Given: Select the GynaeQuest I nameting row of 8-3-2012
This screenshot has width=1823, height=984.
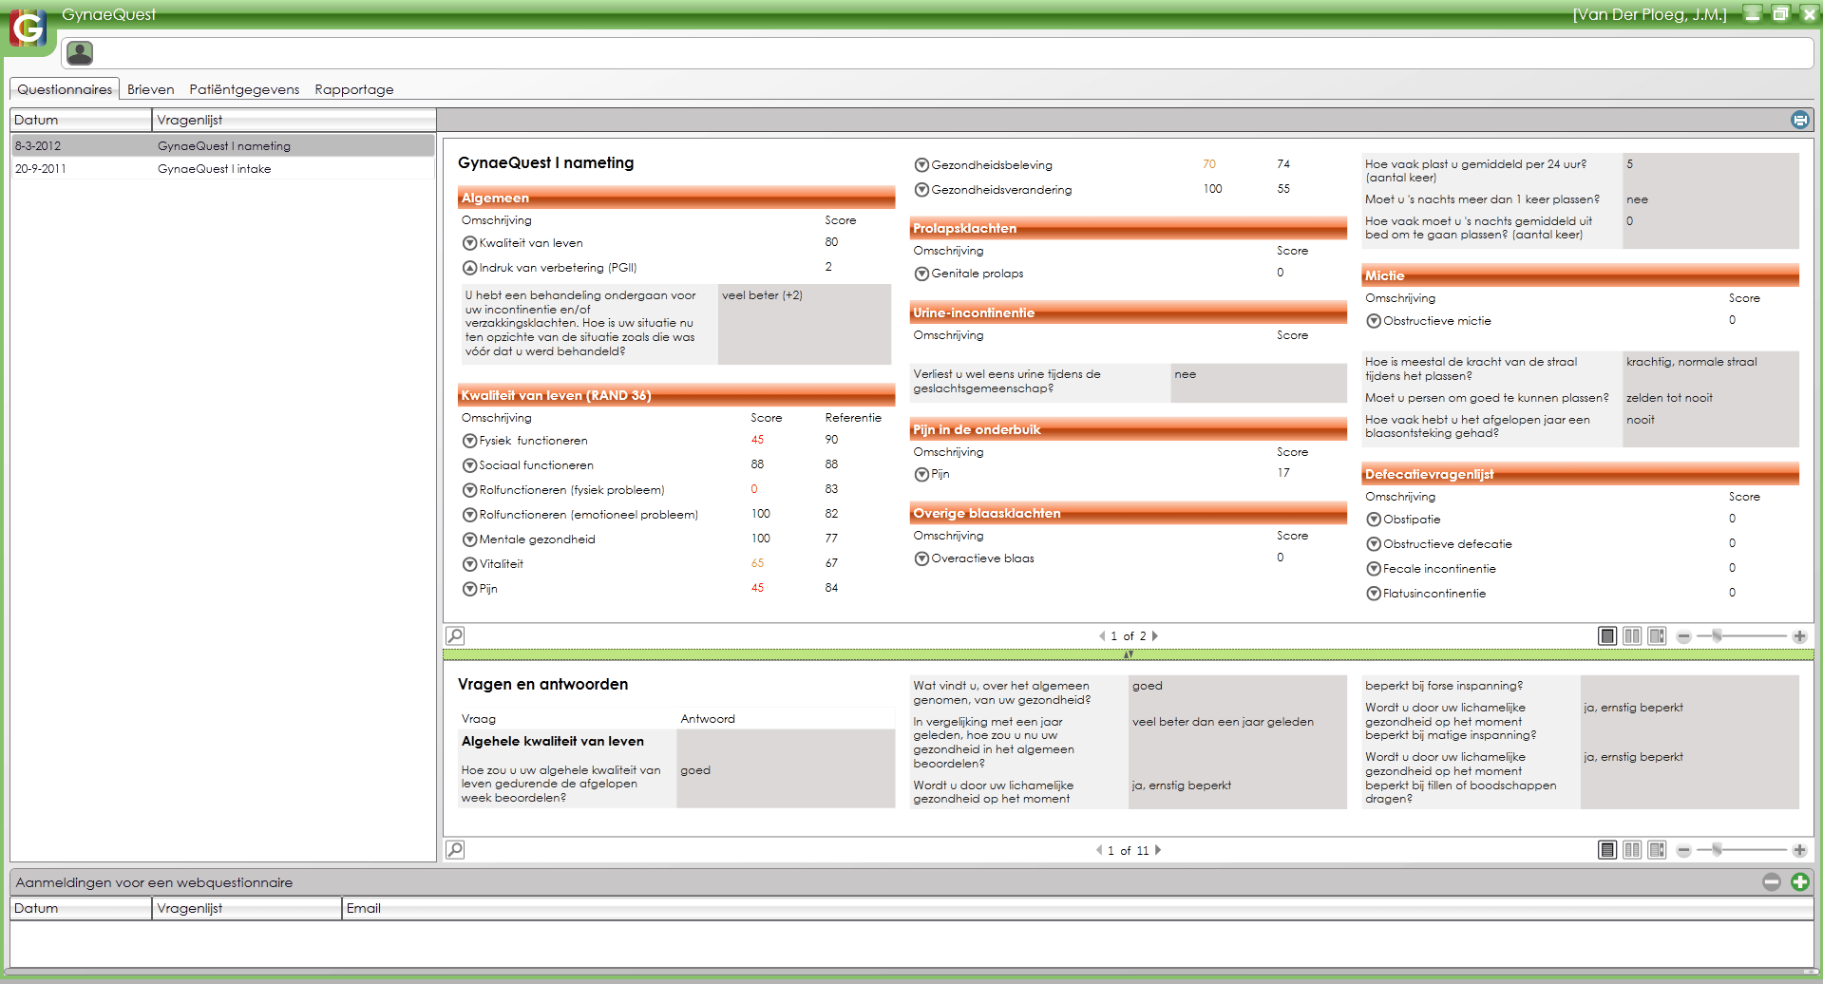Looking at the screenshot, I should tap(223, 145).
